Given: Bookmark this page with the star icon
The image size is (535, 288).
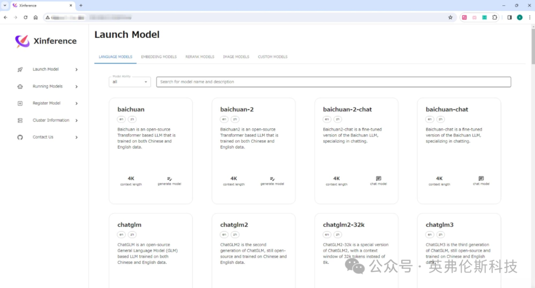Looking at the screenshot, I should (450, 17).
